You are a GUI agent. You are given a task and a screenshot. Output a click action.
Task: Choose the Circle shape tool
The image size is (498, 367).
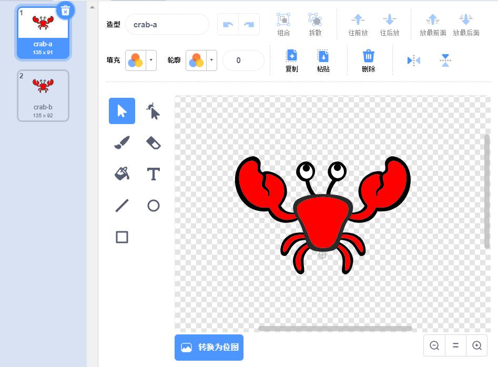point(153,206)
